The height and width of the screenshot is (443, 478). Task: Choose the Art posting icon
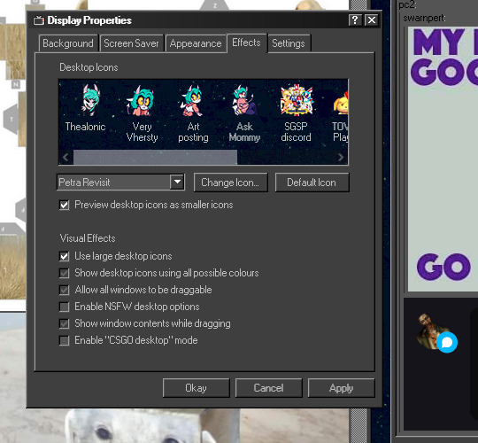(x=193, y=113)
